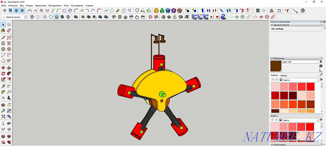Open the blue question mark help icon
Screen dimensions: 326x146
[223, 17]
